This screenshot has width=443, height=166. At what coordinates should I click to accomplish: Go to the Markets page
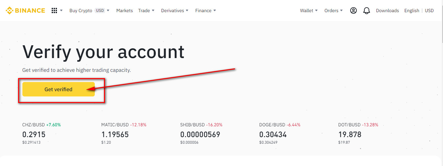124,10
